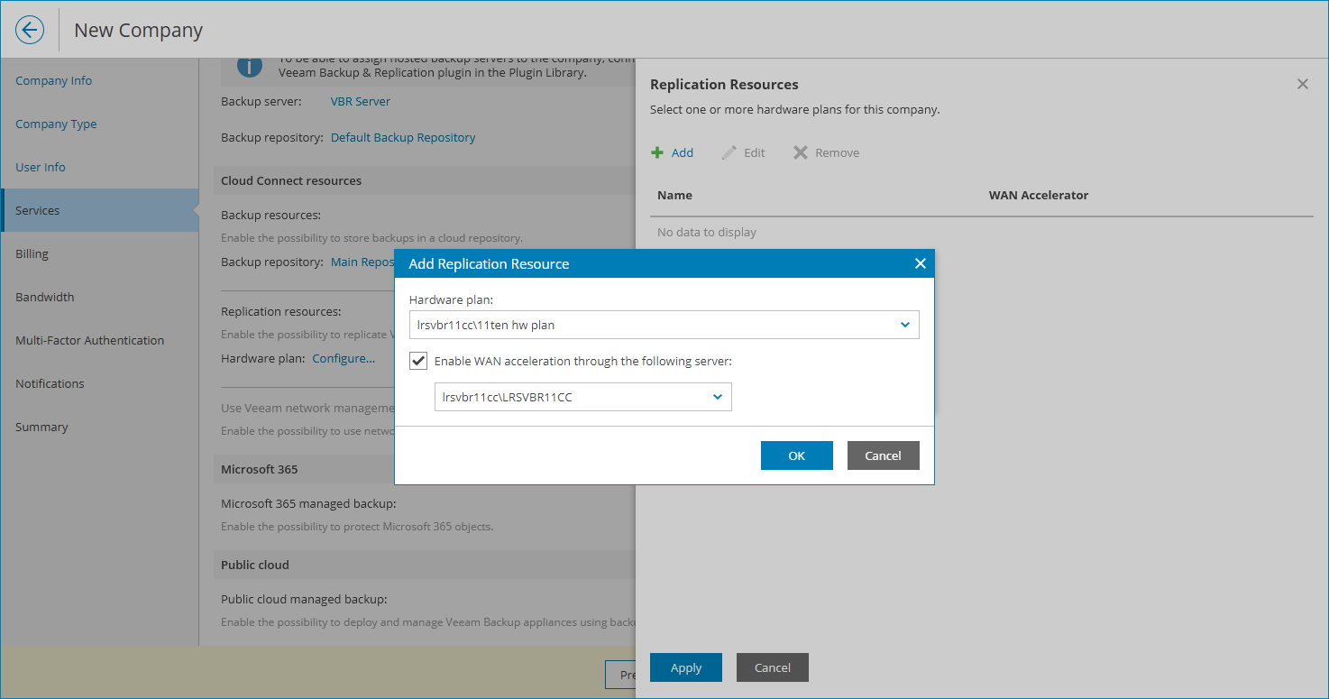Click the back arrow beside New Company

[x=29, y=30]
